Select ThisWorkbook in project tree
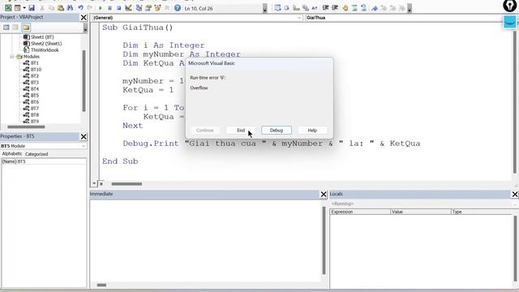Viewport: 519px width, 292px height. 45,50
